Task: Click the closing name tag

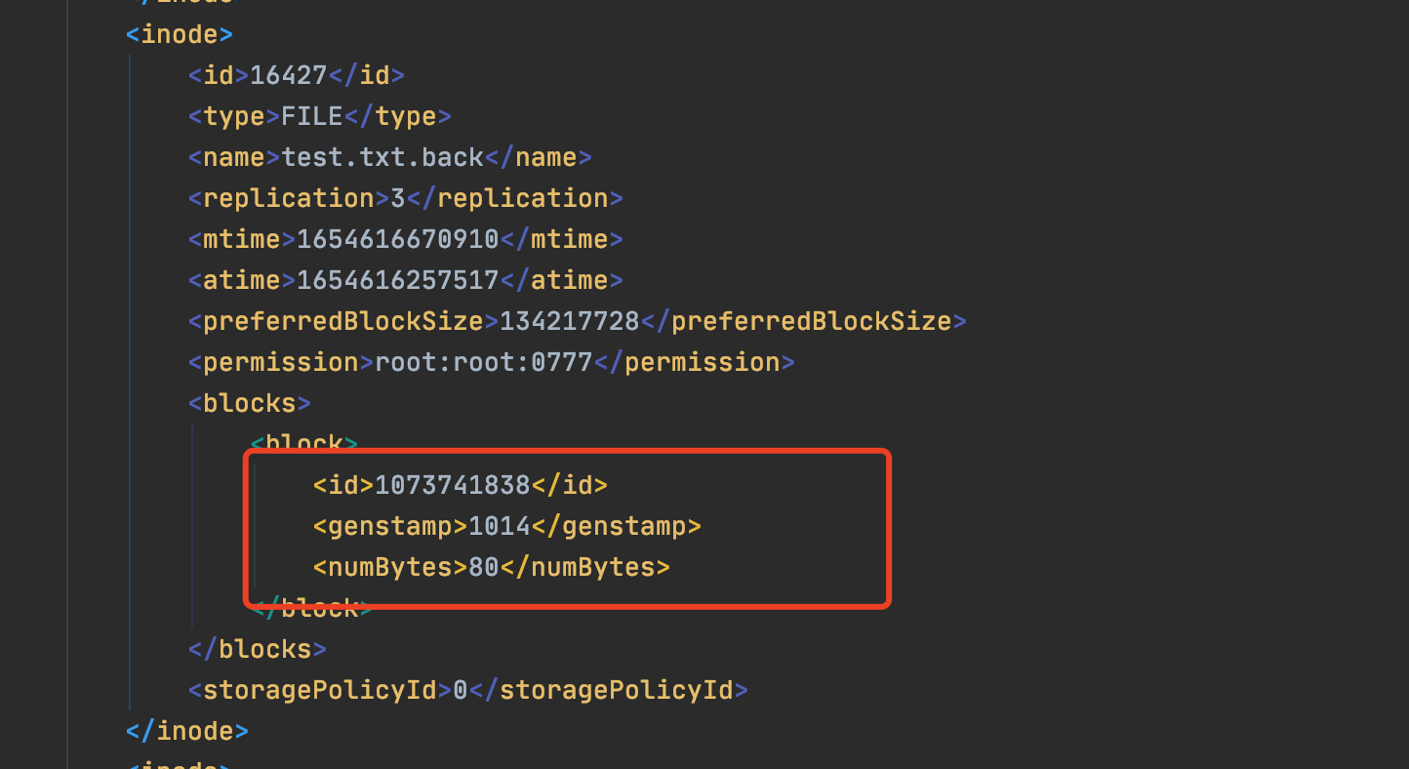Action: coord(539,157)
